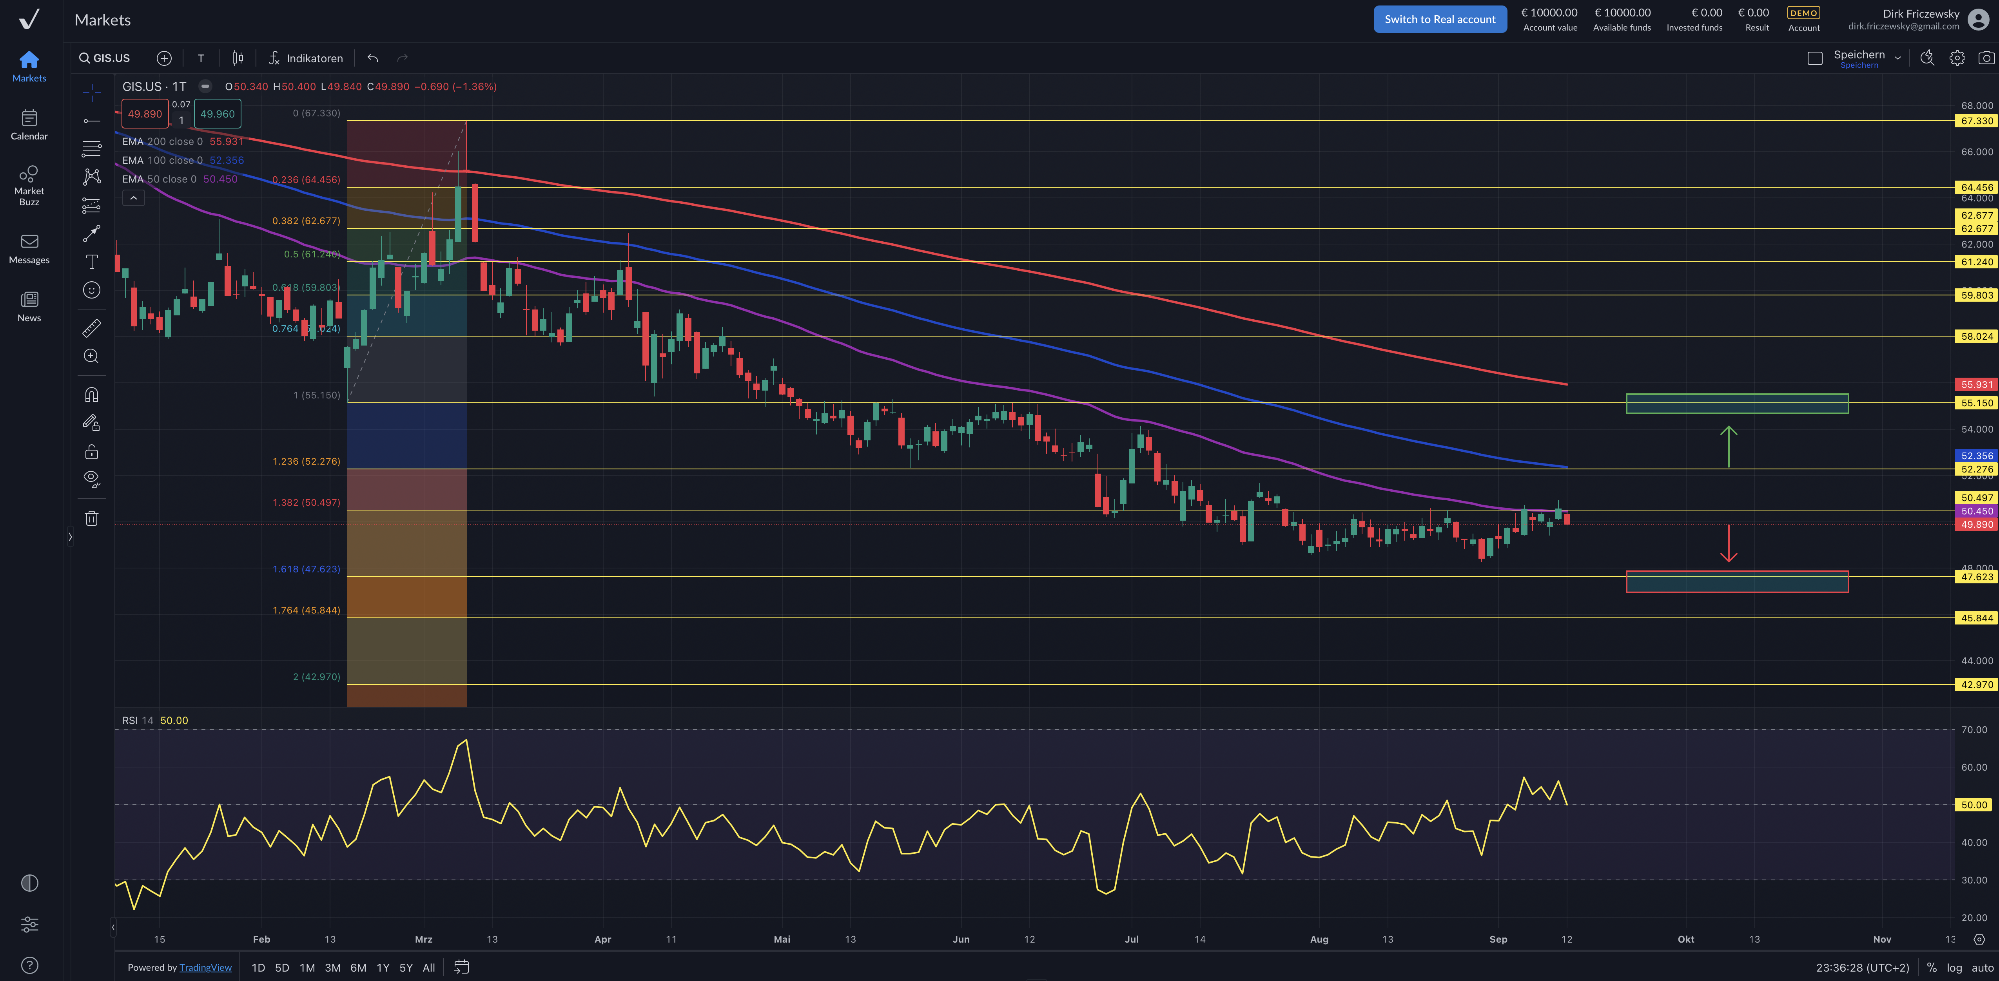This screenshot has width=1999, height=981.
Task: Open chart settings gear icon
Action: click(x=1956, y=58)
